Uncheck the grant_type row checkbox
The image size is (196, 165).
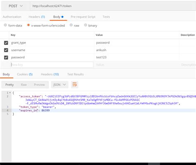(6, 43)
